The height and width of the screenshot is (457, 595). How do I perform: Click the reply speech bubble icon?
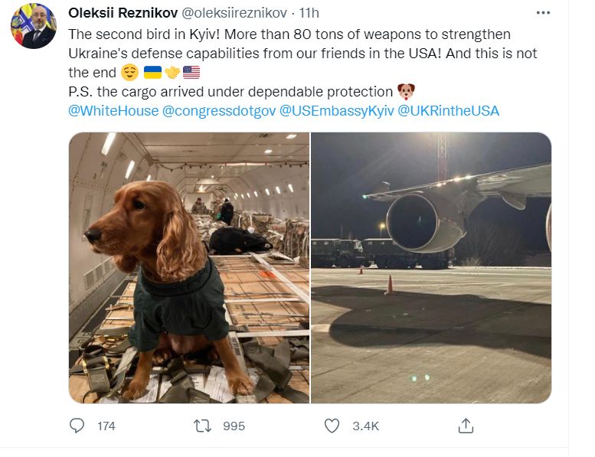pos(77,426)
